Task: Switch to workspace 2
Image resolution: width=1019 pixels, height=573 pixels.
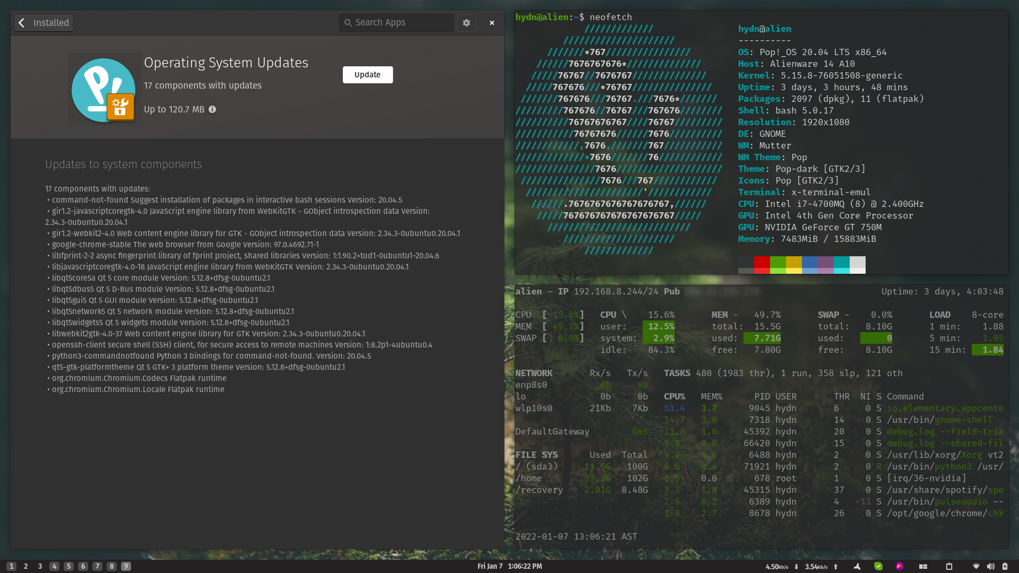Action: coord(25,566)
